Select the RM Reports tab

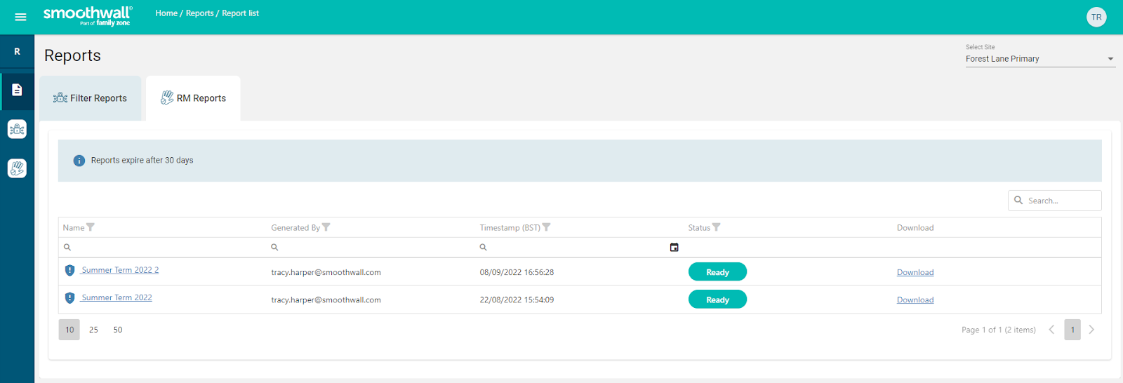pos(194,98)
